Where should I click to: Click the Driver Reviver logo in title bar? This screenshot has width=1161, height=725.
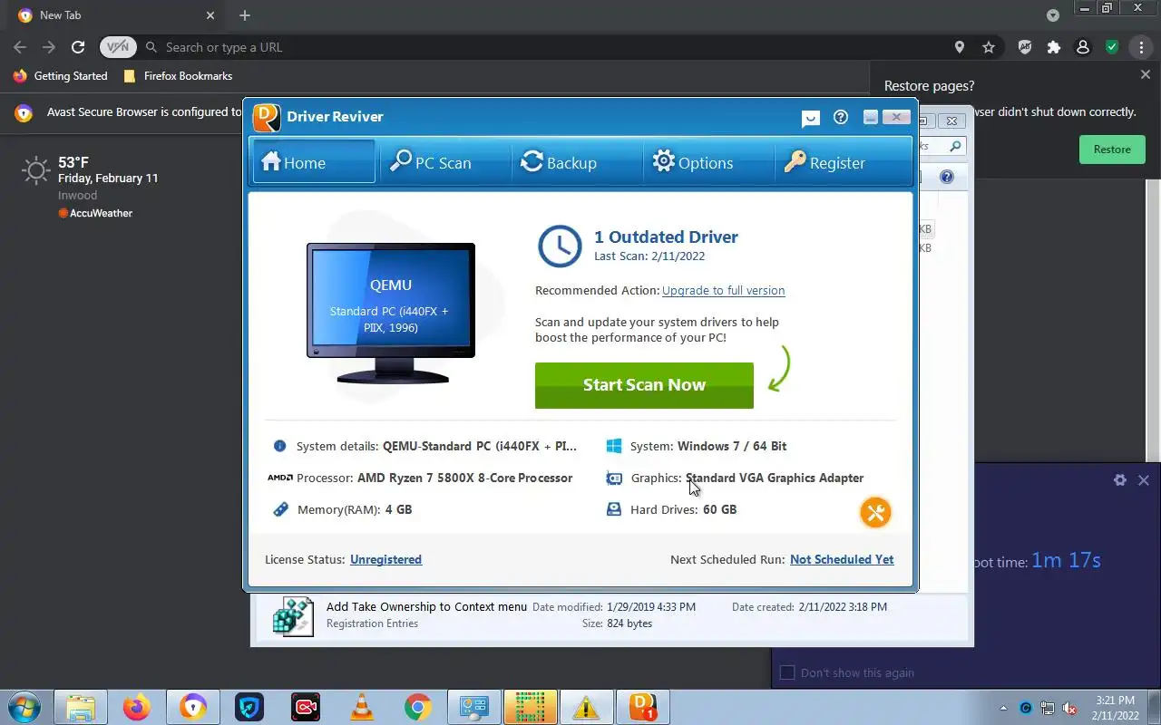pos(267,117)
